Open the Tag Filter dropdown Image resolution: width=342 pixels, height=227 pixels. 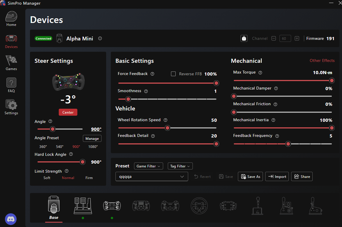point(180,166)
